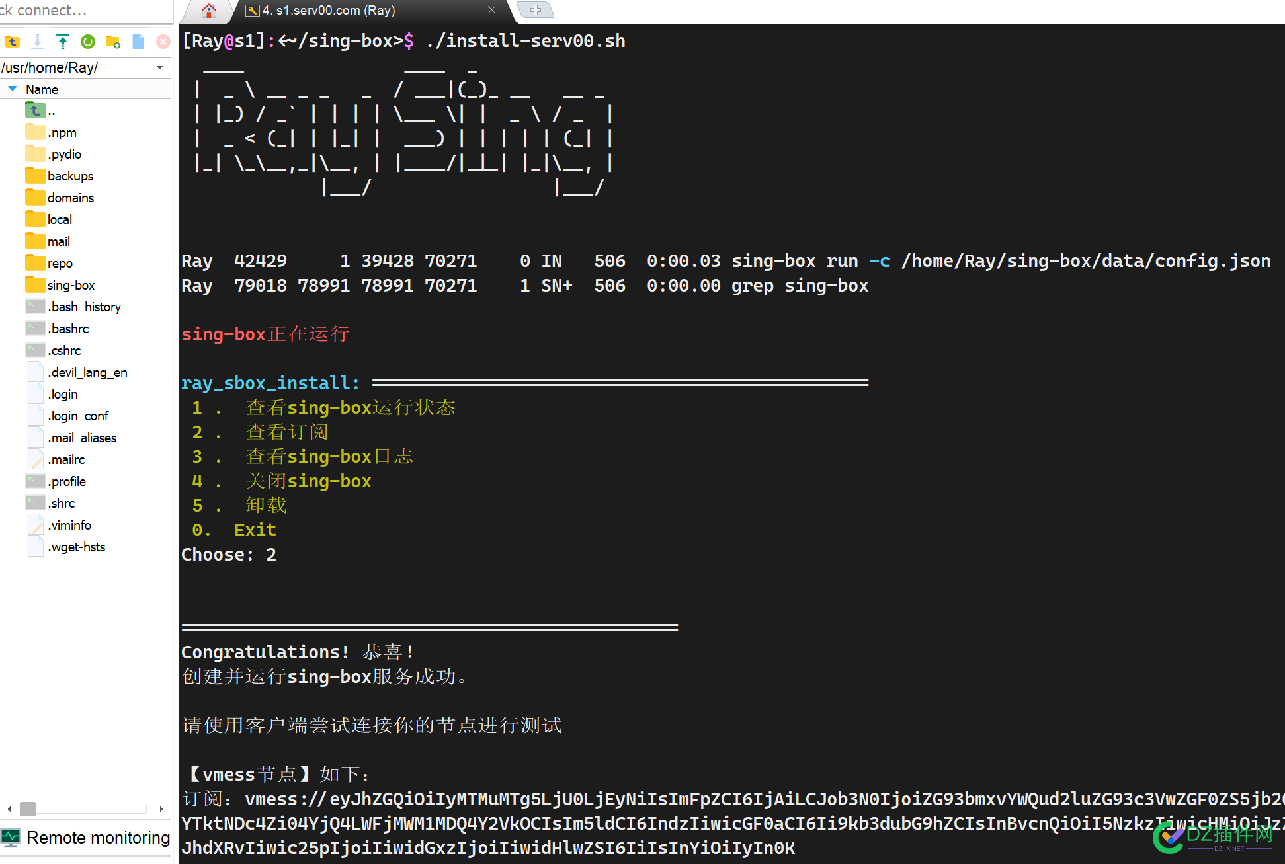
Task: Click menu line '1 . 查看sing-box运行状态'
Action: [x=323, y=408]
